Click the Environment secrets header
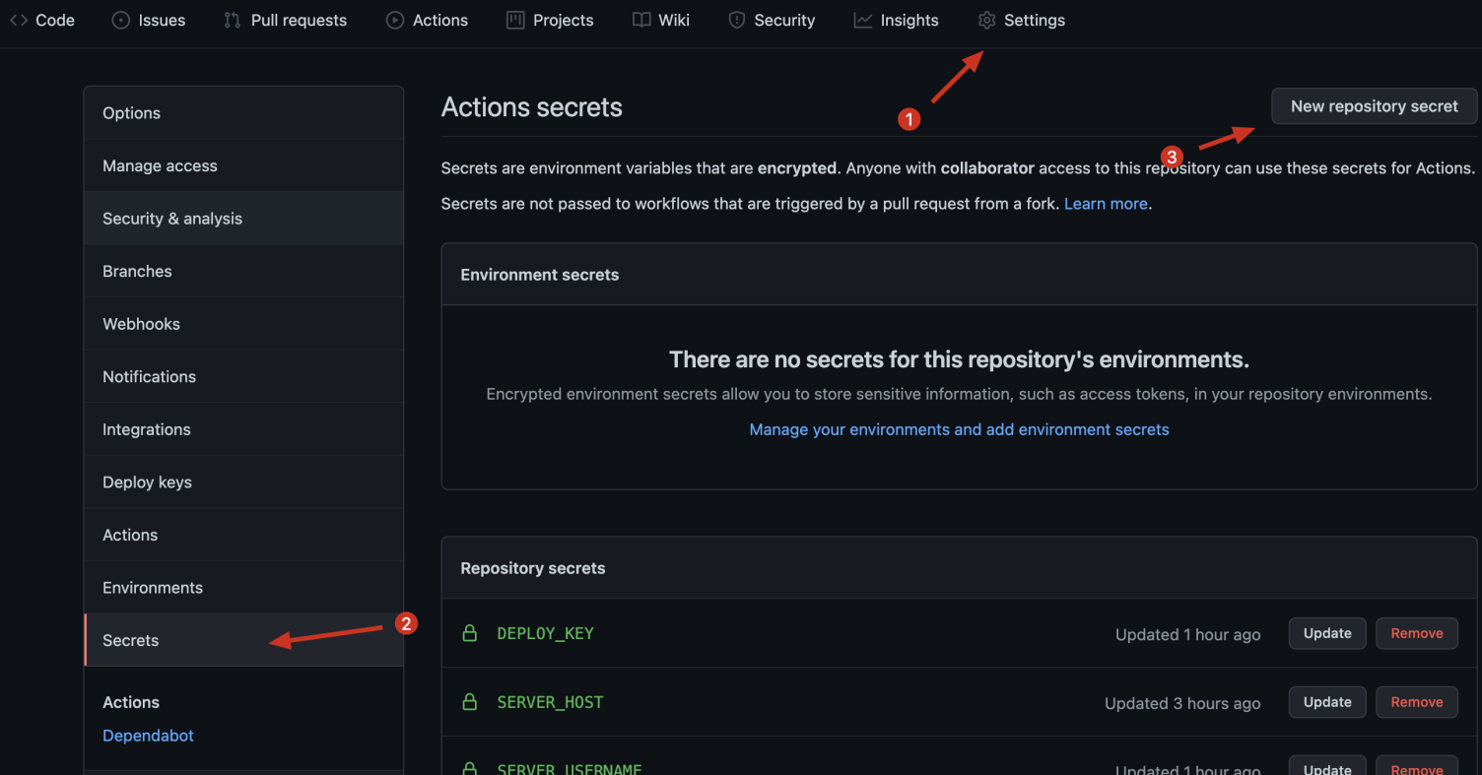The image size is (1482, 775). coord(540,275)
